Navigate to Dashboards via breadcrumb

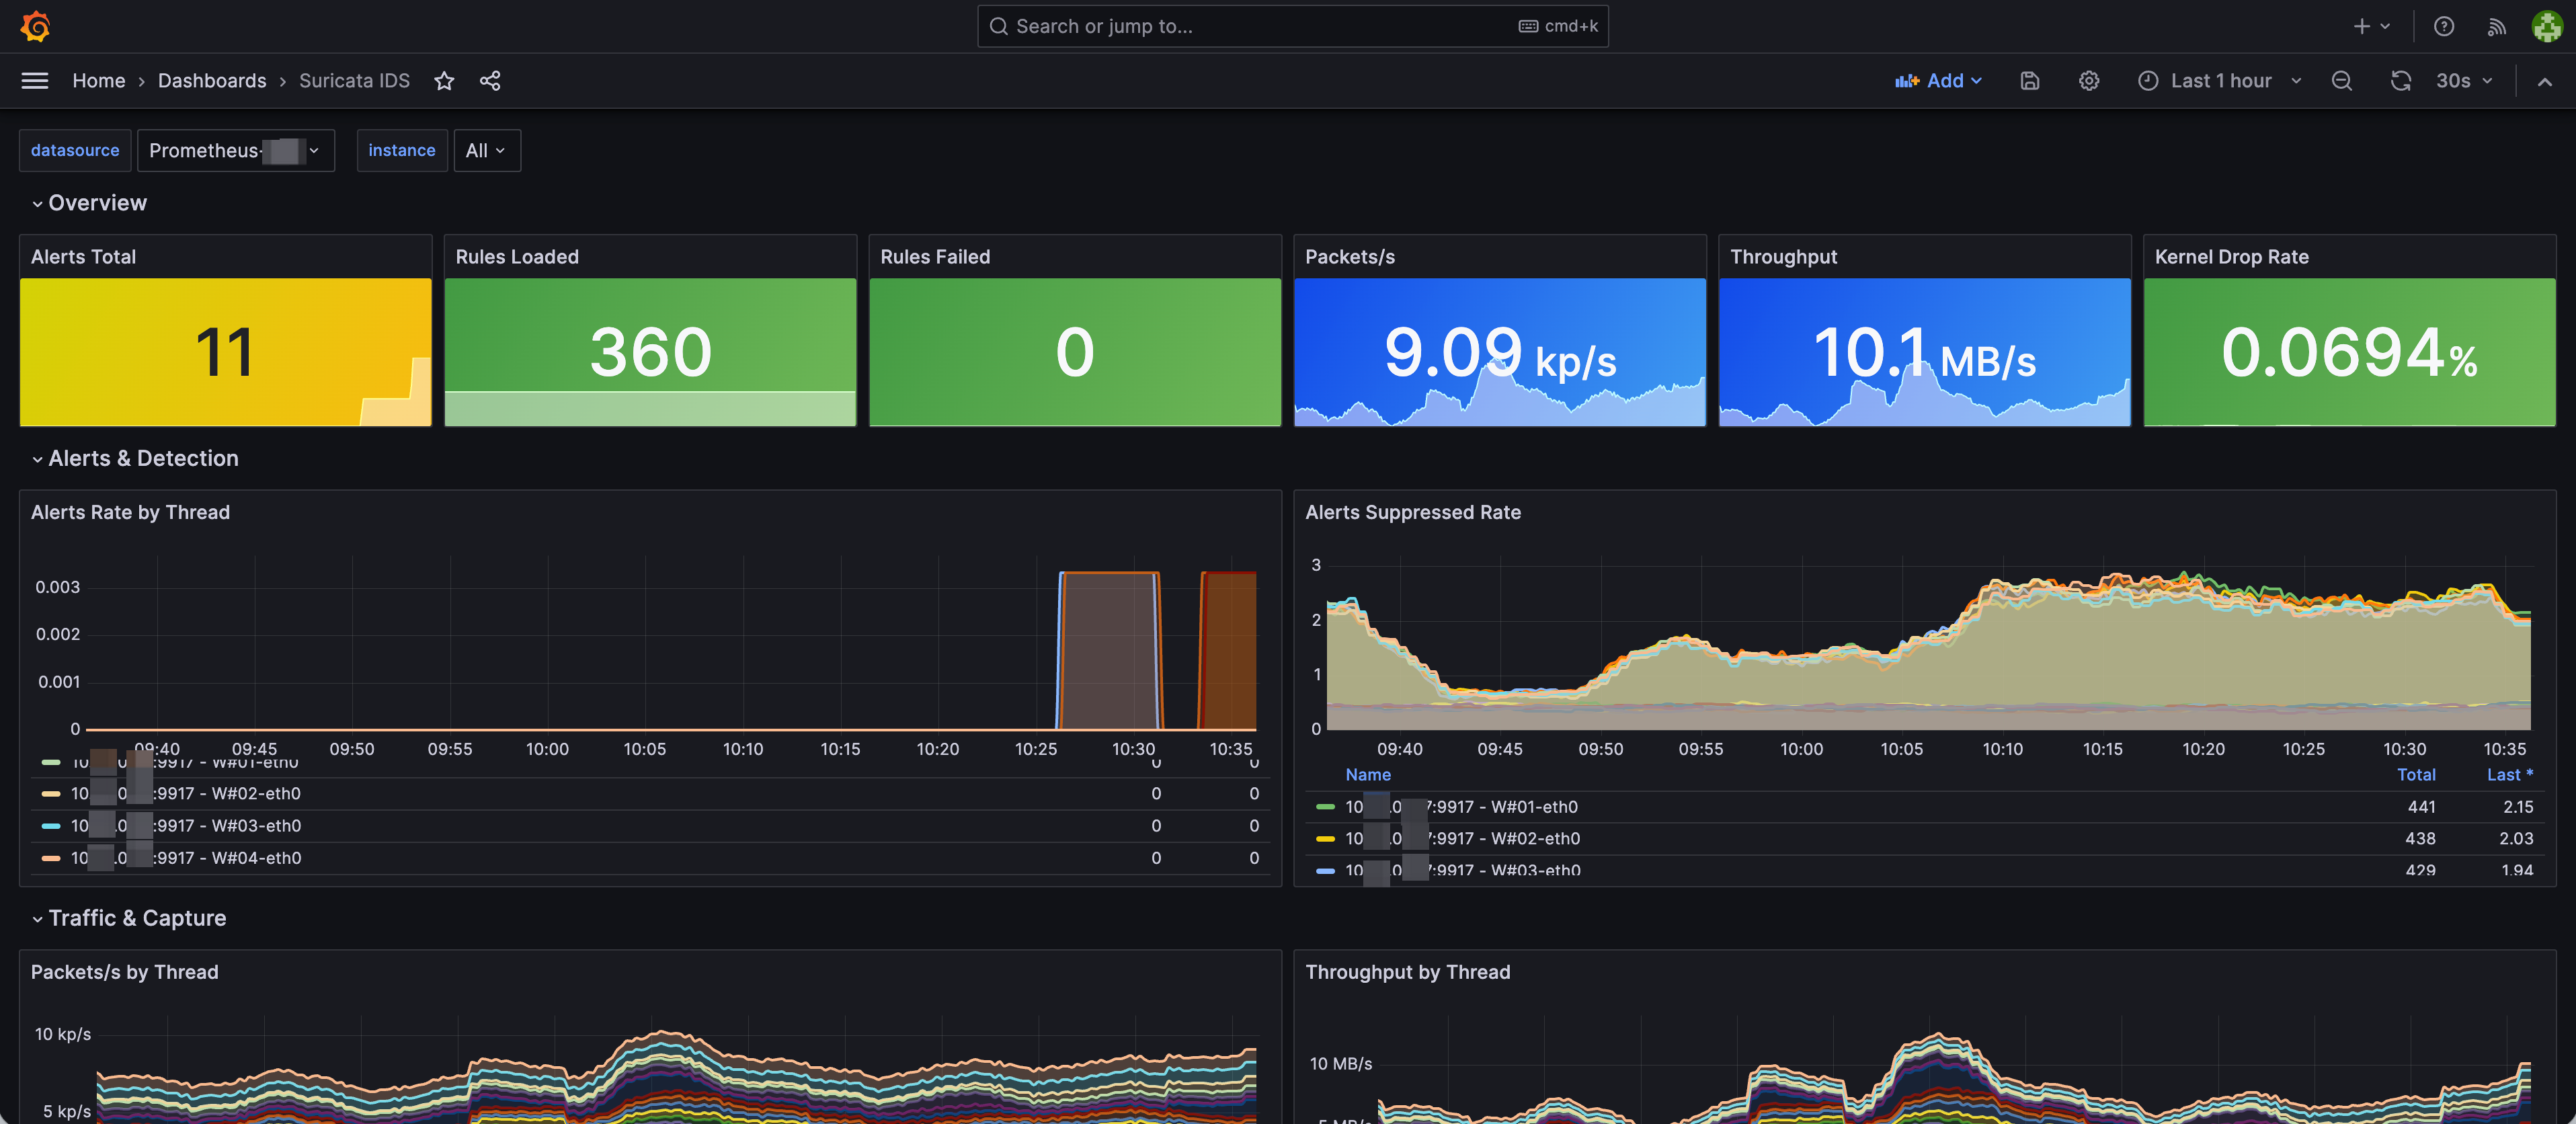(x=212, y=81)
